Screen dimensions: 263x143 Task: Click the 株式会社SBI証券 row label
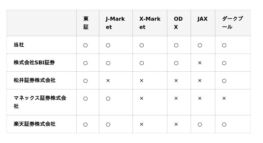coord(34,62)
